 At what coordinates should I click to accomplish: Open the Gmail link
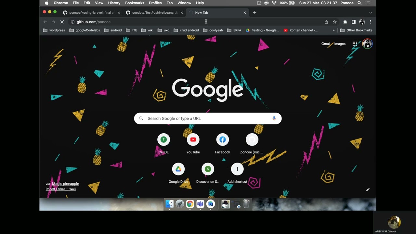[326, 44]
